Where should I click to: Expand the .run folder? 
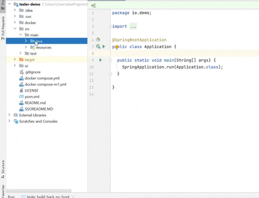tap(15, 16)
